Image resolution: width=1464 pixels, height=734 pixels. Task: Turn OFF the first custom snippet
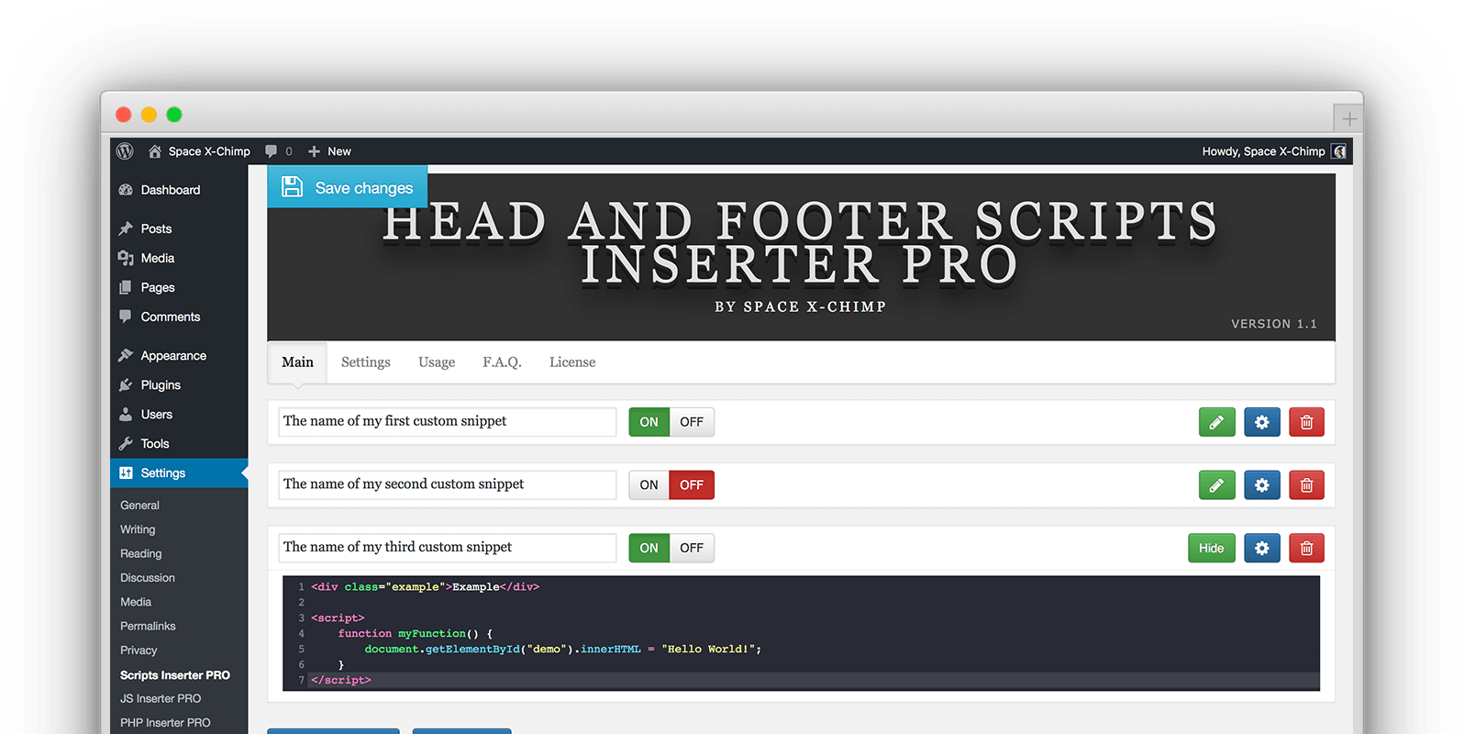[692, 422]
